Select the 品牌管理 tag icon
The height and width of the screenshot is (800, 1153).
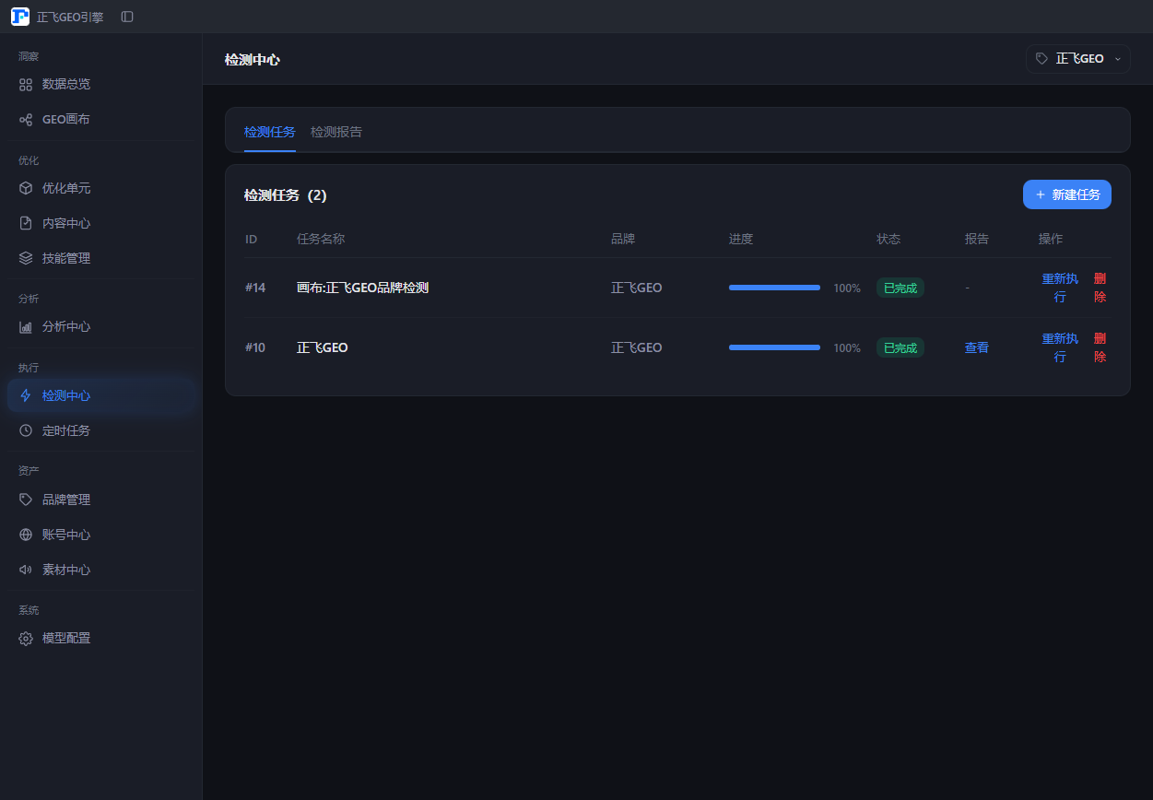tap(26, 500)
